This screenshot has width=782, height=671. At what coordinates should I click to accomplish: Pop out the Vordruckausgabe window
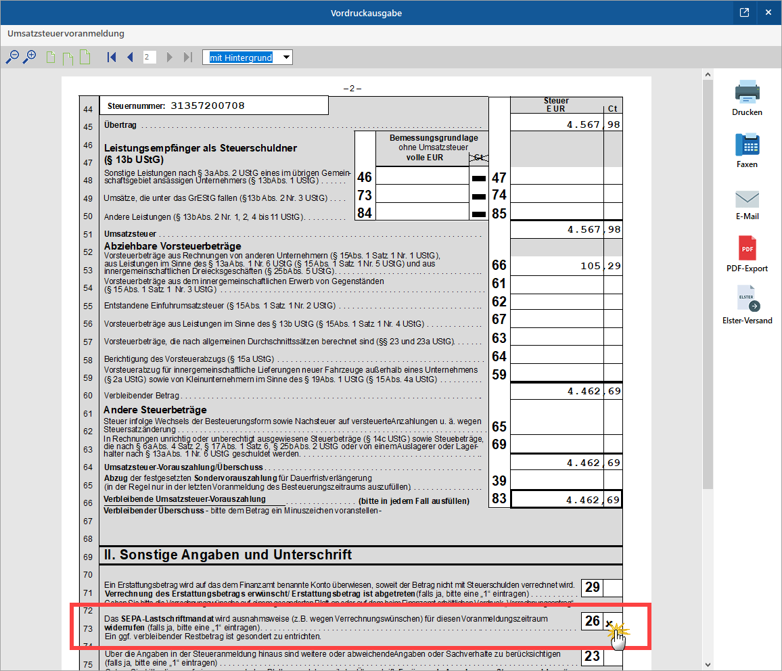[744, 13]
